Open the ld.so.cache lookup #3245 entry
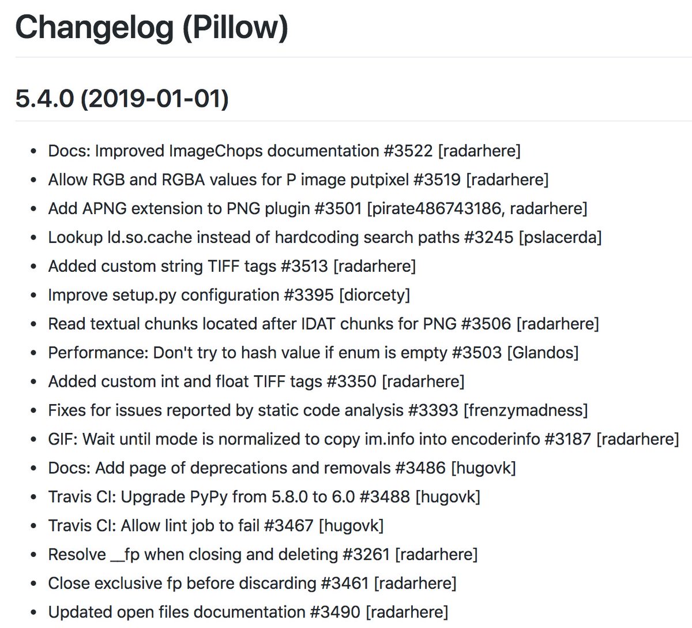The width and height of the screenshot is (692, 628). [325, 238]
